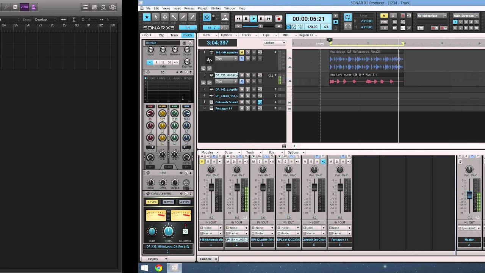This screenshot has height=273, width=485.
Task: Open the Main Screenset dropdown
Action: click(466, 16)
